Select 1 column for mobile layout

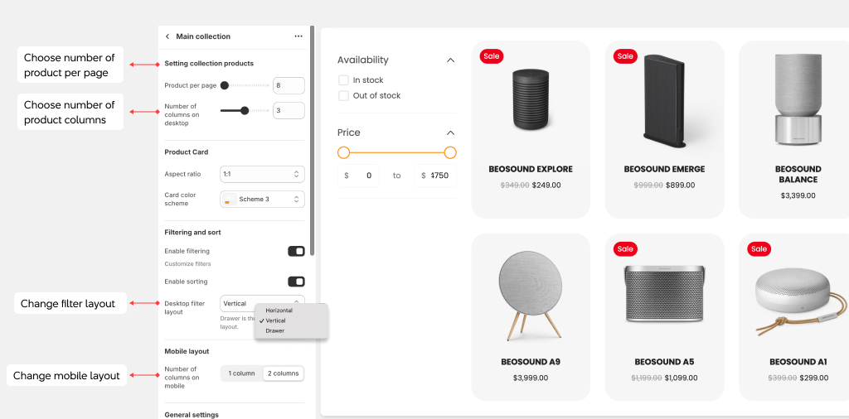pos(241,373)
